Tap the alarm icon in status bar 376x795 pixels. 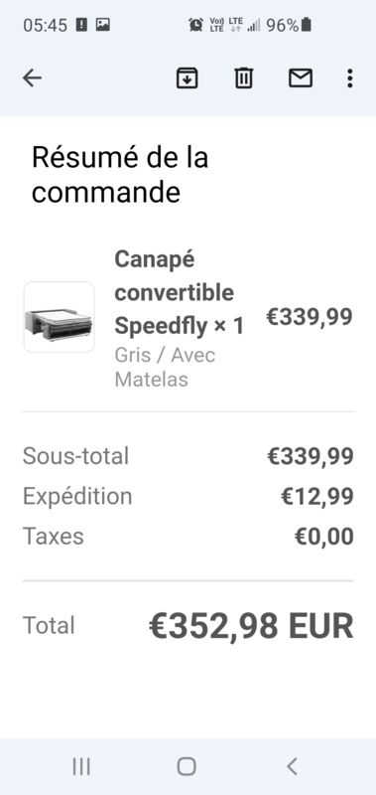pos(195,24)
